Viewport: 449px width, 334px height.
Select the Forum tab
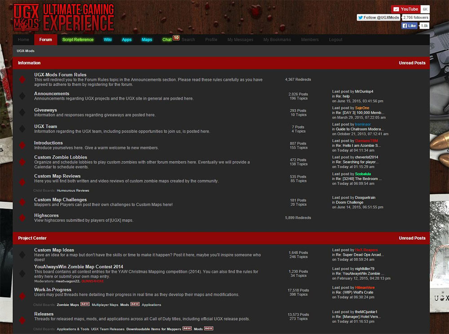coord(46,40)
